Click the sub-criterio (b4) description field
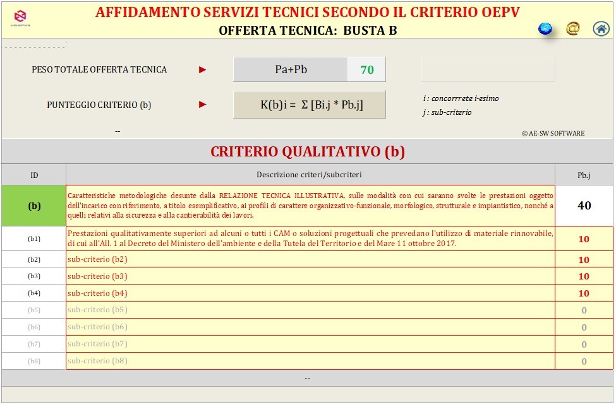616x405 pixels. pyautogui.click(x=310, y=293)
